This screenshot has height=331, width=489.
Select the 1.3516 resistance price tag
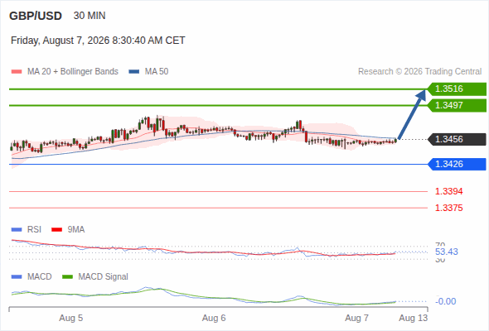pos(457,89)
